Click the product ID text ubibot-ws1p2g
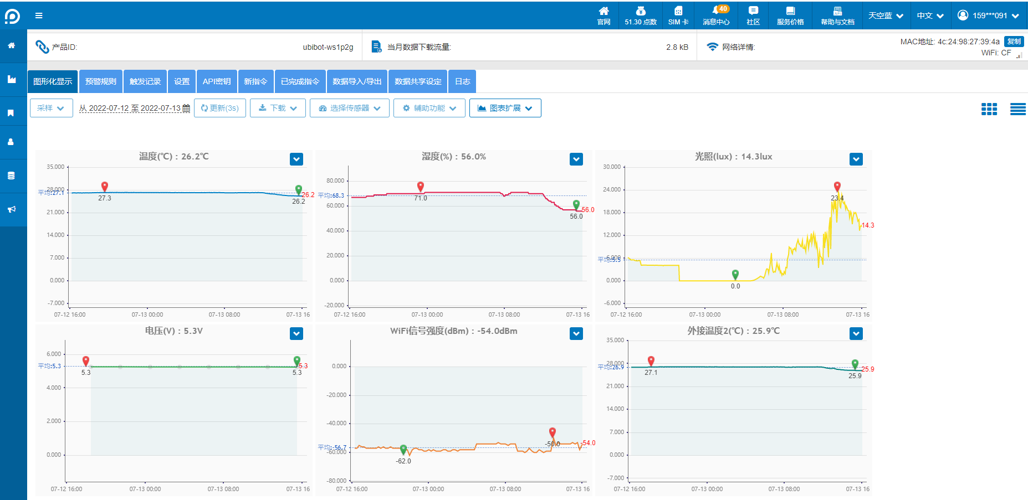This screenshot has height=500, width=1028. pos(328,47)
